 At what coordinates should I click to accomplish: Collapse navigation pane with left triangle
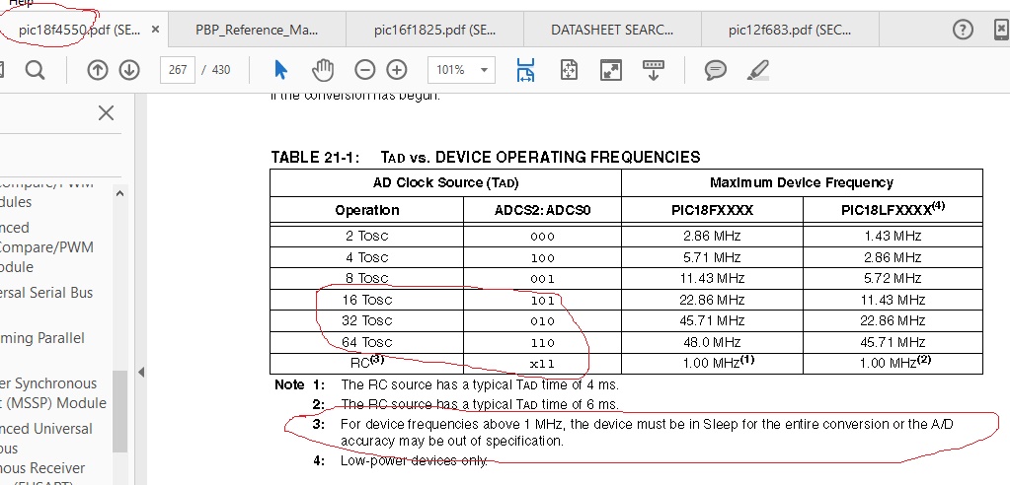tap(141, 372)
